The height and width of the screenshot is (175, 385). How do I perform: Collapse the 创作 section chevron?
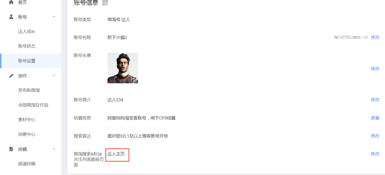click(x=54, y=76)
